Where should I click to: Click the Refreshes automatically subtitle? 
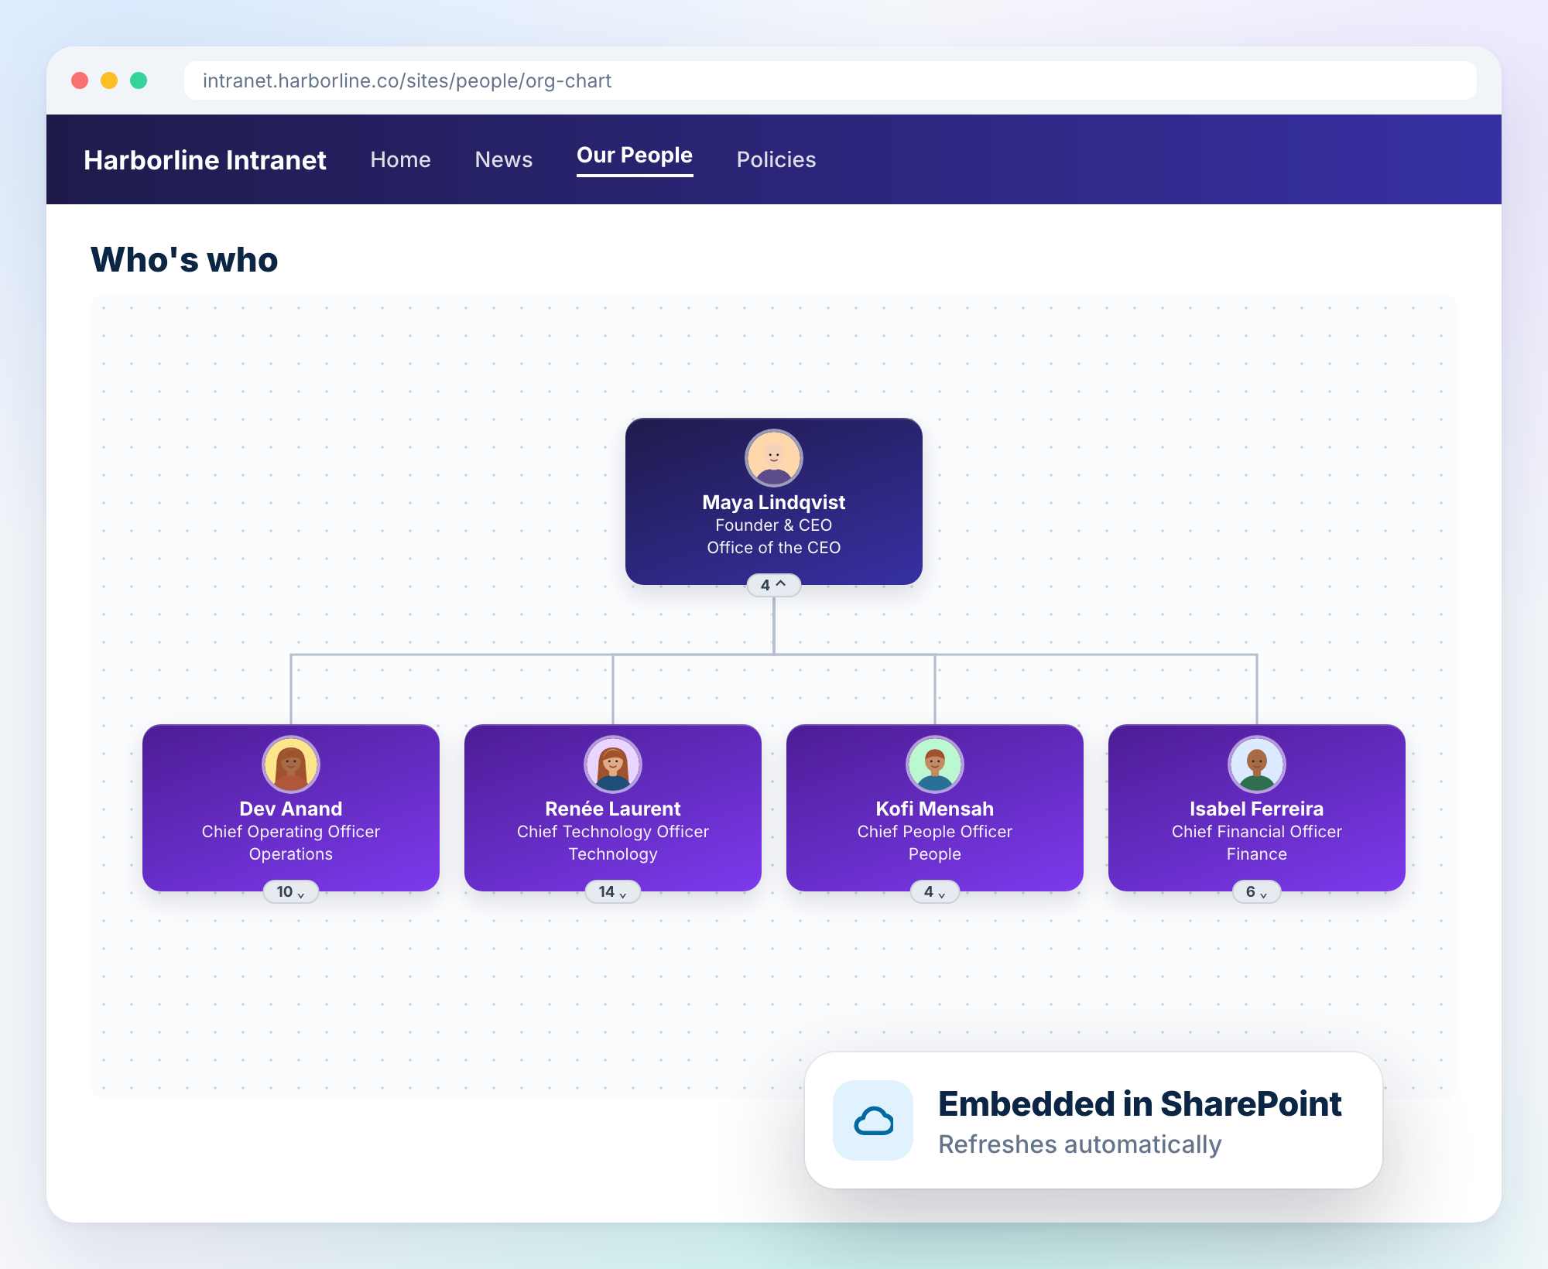(x=1080, y=1144)
